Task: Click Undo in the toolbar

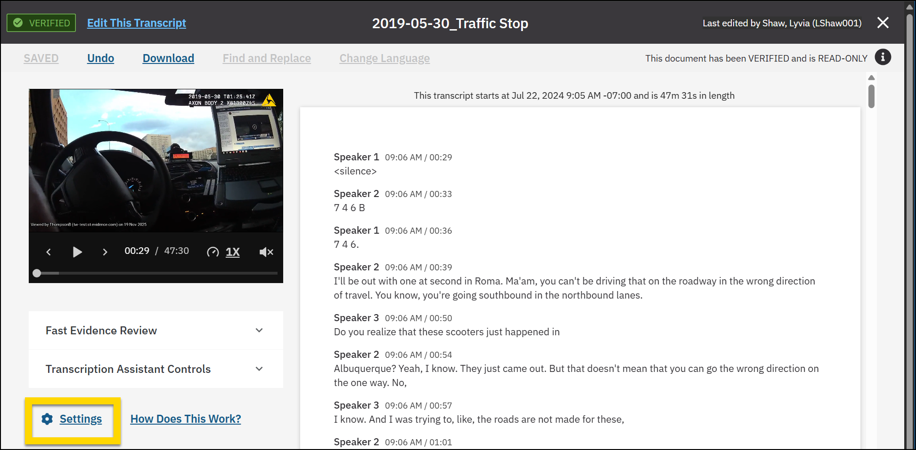Action: (100, 58)
